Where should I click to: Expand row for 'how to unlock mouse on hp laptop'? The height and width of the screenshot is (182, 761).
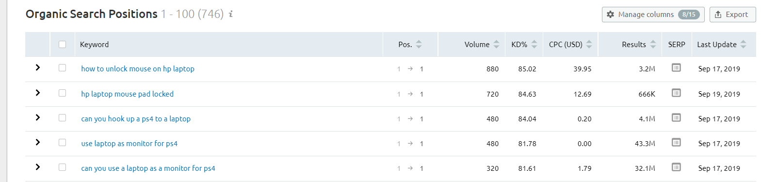coord(38,67)
